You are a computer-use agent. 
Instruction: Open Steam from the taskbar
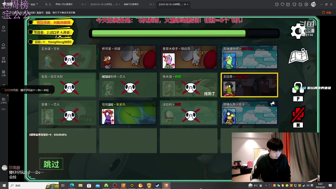click(x=157, y=186)
